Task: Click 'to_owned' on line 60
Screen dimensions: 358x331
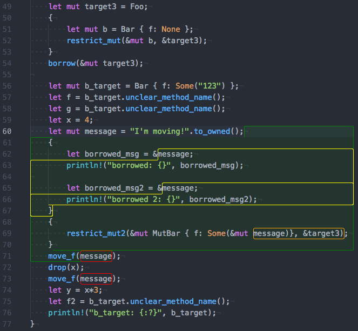Action: point(212,132)
